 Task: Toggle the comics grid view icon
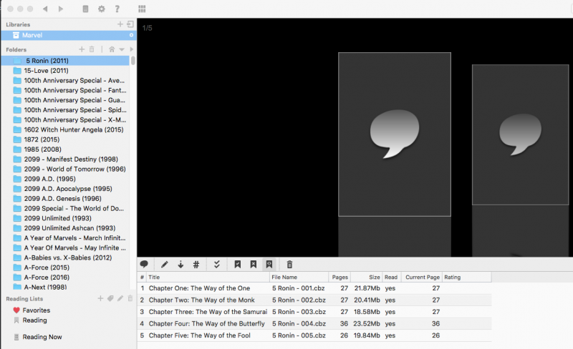click(x=142, y=9)
